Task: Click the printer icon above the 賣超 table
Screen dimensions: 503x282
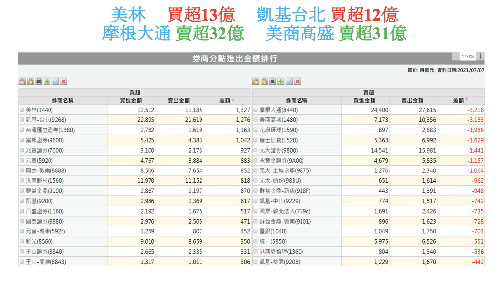Action: tap(272, 82)
